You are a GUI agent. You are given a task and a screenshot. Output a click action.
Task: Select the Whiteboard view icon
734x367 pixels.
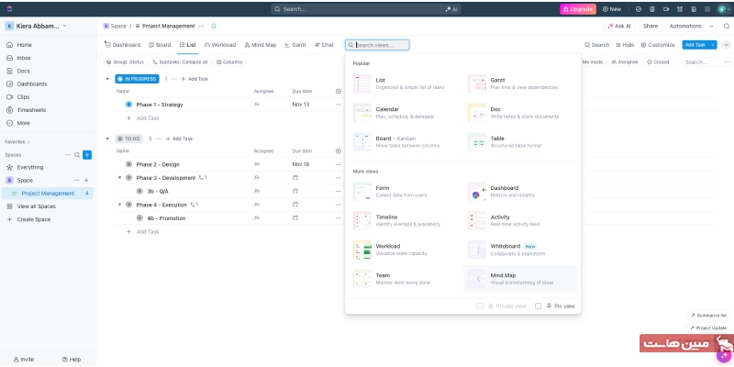[x=477, y=250]
